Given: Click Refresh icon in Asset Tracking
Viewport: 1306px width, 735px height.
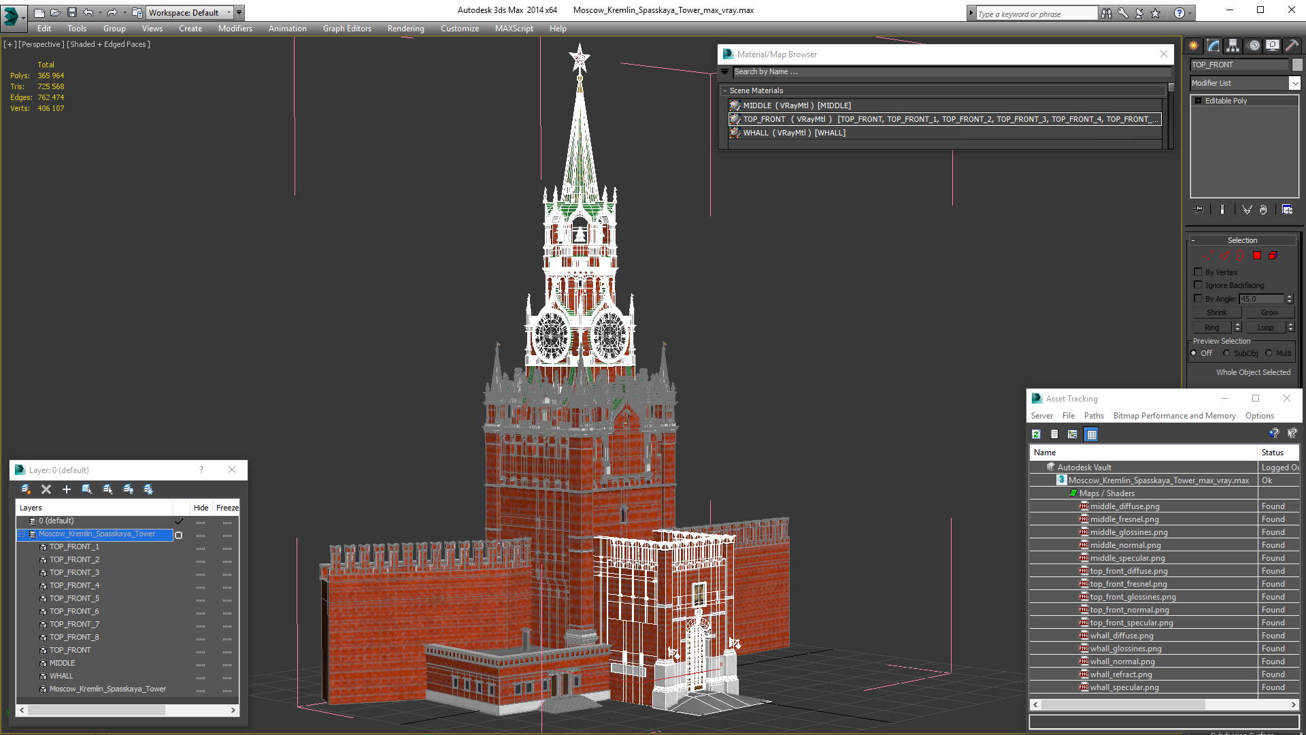Looking at the screenshot, I should point(1037,434).
